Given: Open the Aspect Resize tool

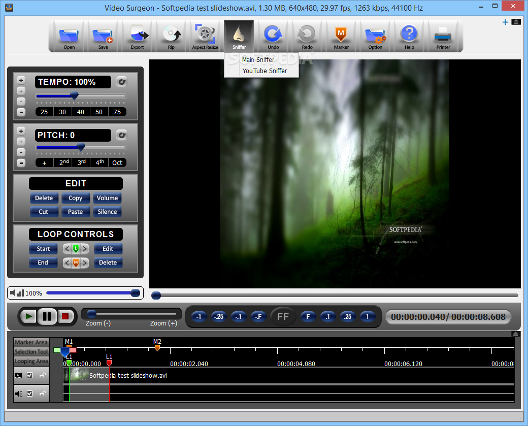Looking at the screenshot, I should click(205, 37).
